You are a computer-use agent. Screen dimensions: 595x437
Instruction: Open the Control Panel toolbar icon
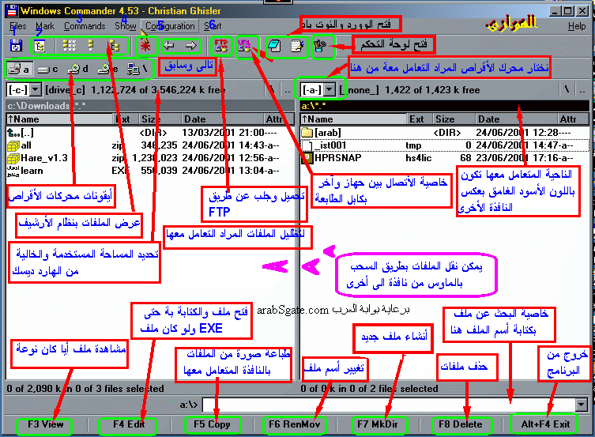tap(320, 46)
